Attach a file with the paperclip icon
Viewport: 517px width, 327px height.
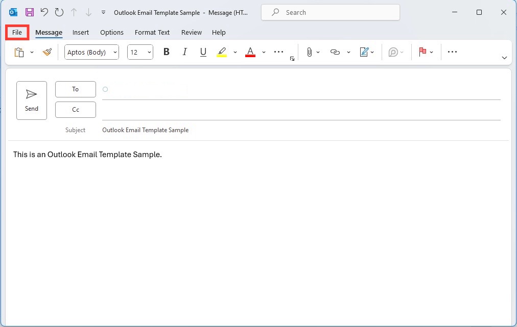[309, 52]
